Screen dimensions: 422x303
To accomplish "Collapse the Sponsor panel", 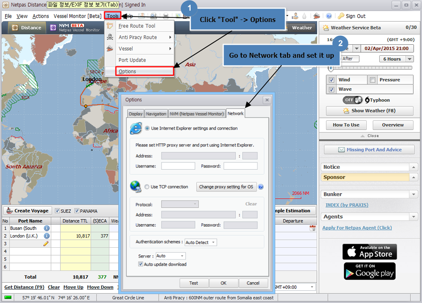I will pyautogui.click(x=414, y=177).
